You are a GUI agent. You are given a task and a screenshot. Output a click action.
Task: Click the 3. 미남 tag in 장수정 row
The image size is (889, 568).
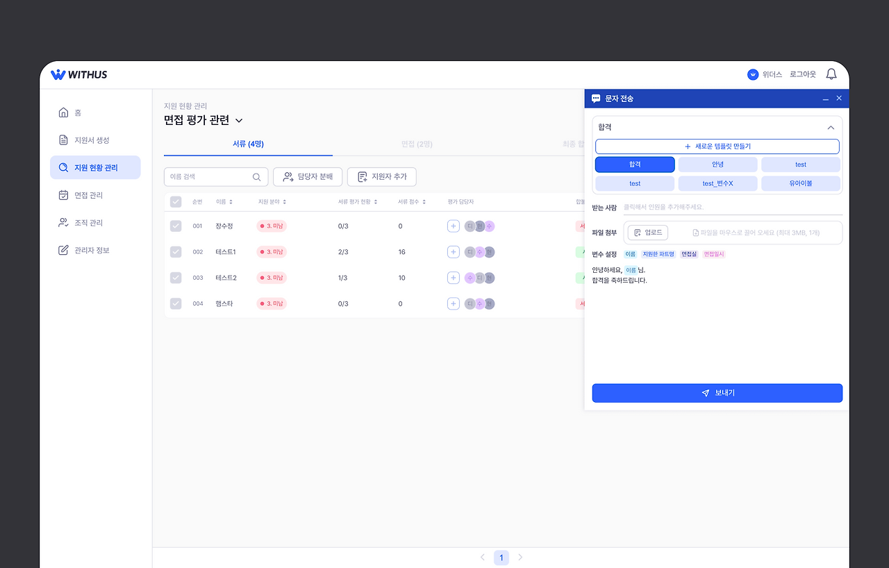pyautogui.click(x=272, y=226)
